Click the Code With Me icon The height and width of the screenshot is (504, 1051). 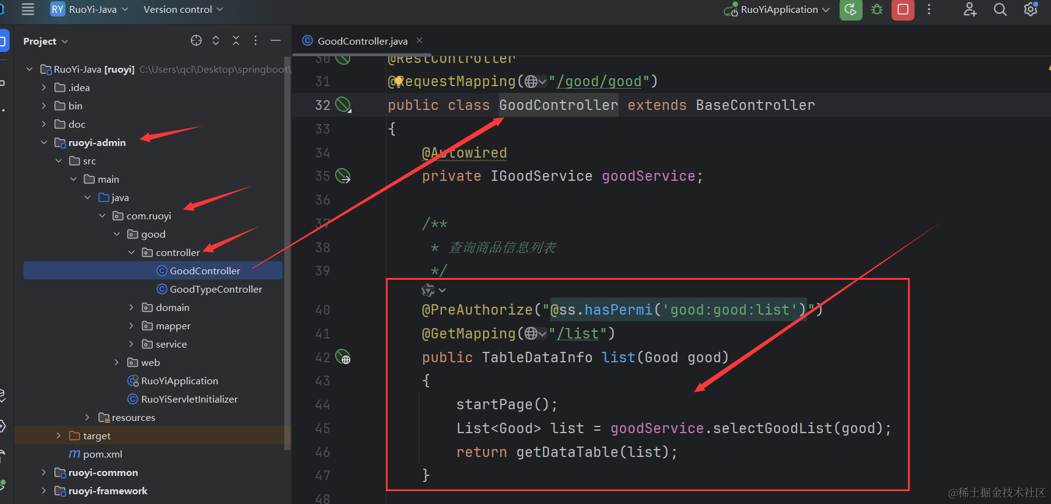click(x=970, y=10)
